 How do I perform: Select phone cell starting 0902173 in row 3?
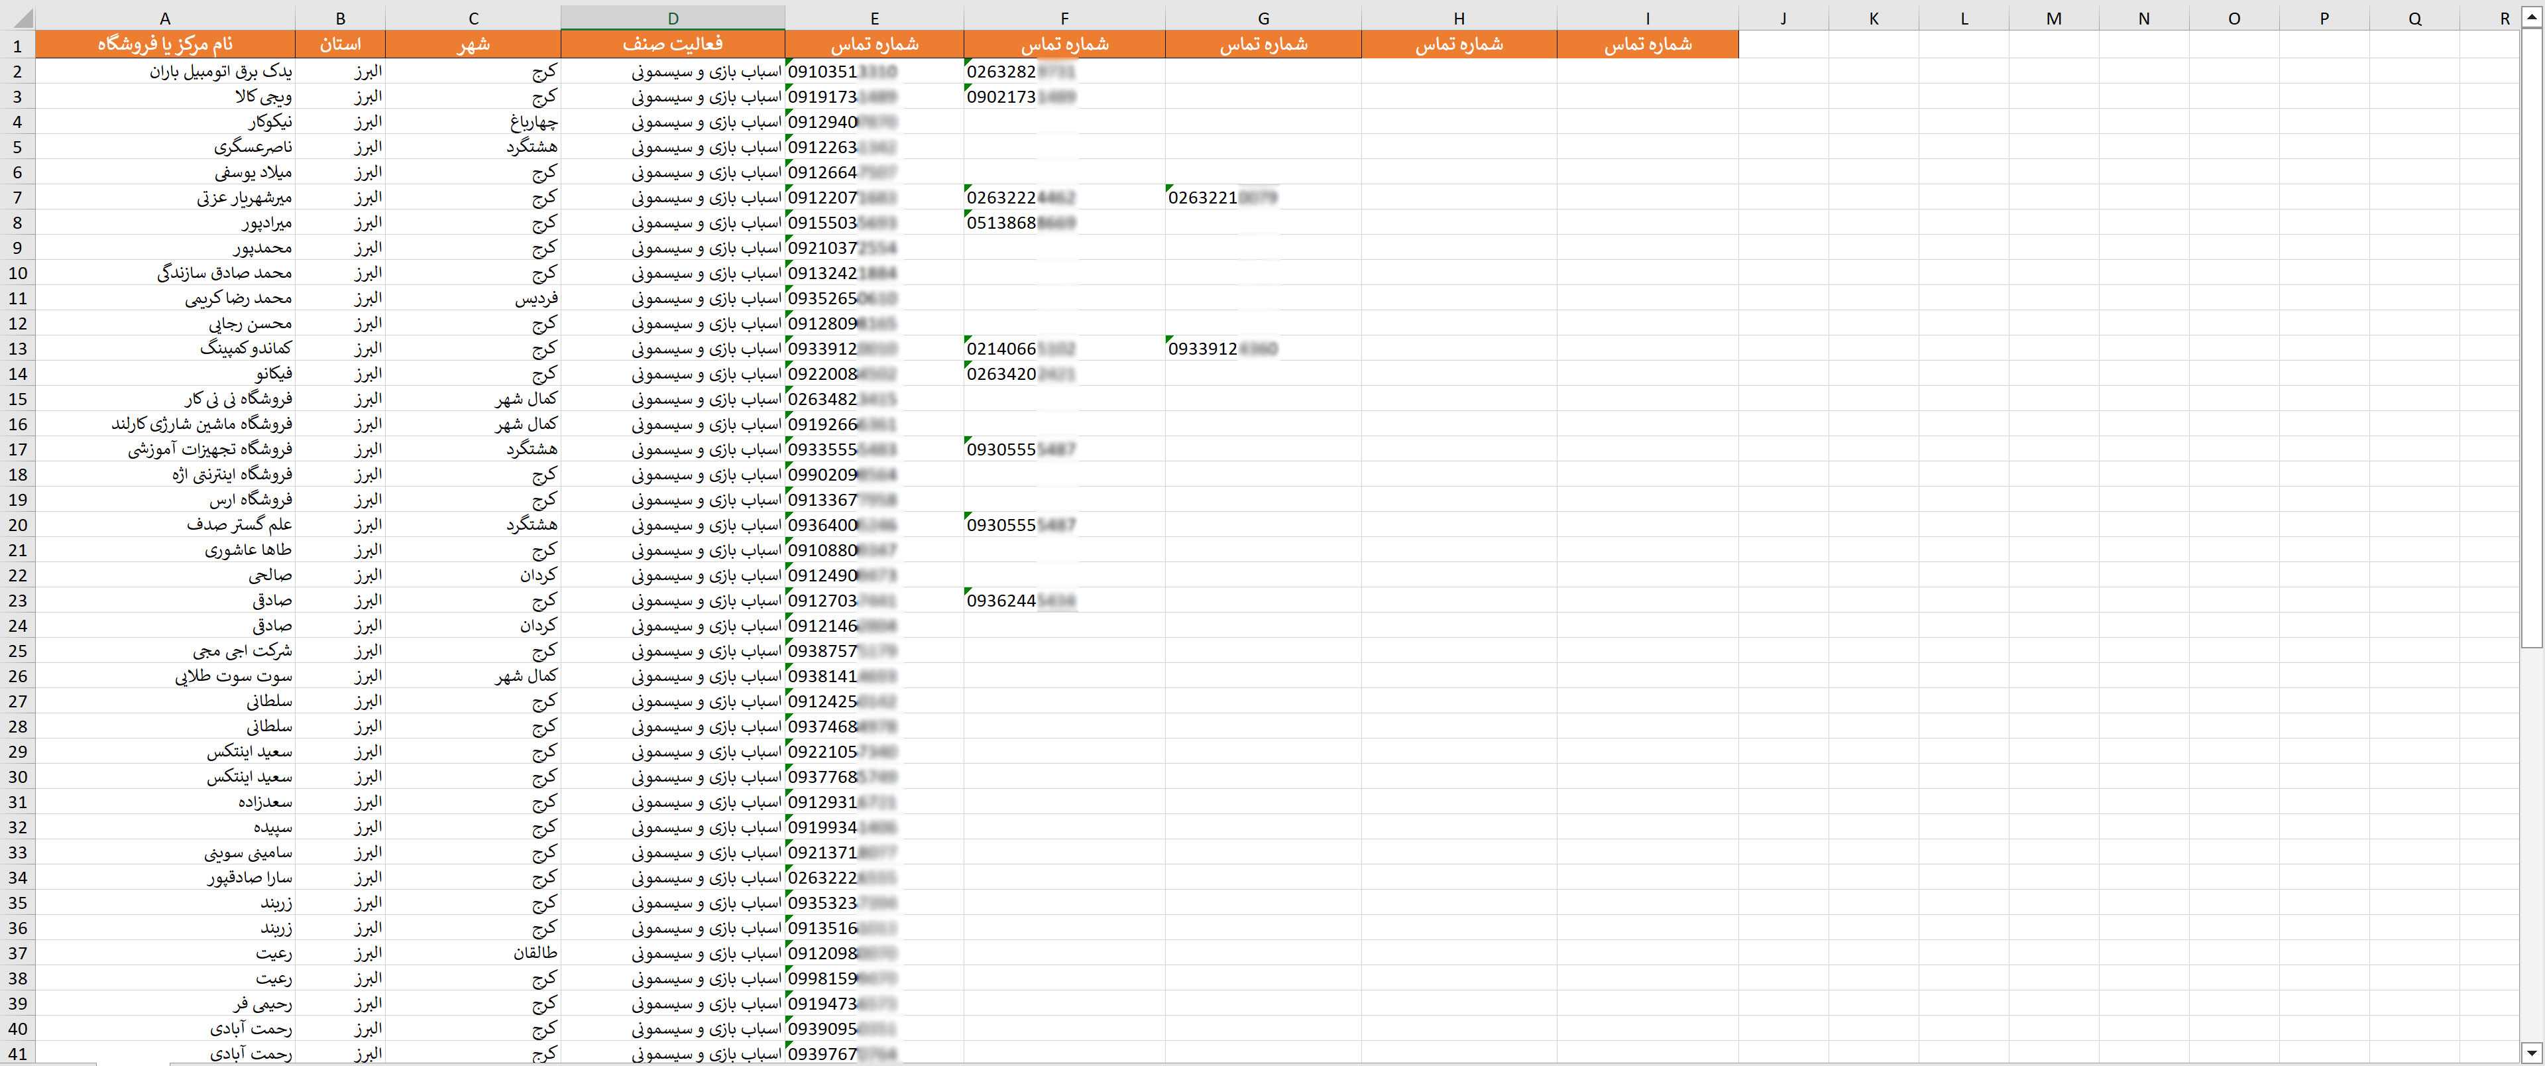1064,97
